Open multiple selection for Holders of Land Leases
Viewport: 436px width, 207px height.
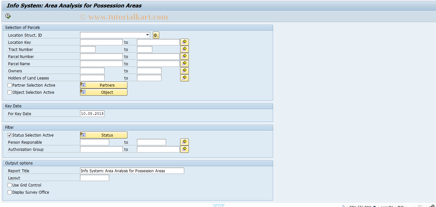185,78
